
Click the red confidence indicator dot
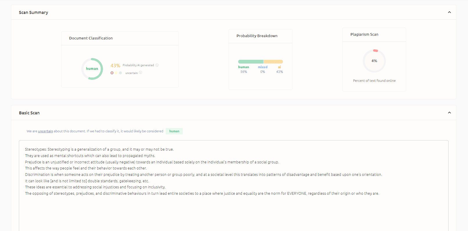point(112,73)
